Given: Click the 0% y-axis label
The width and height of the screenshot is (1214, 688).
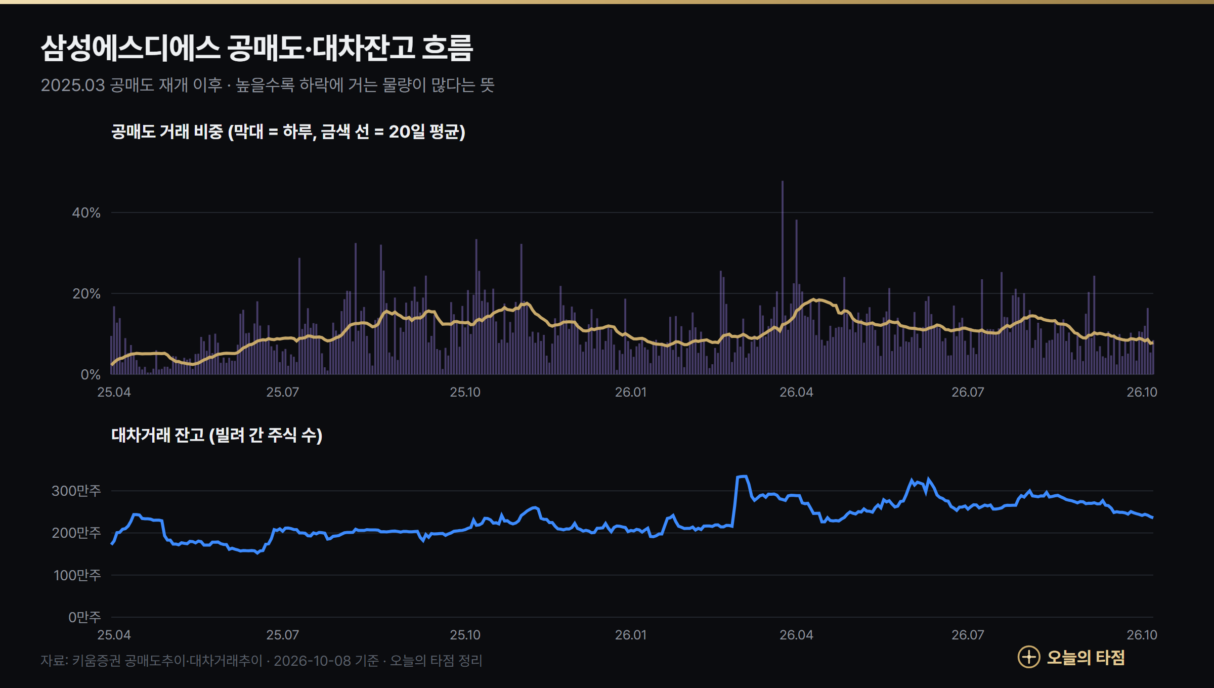Looking at the screenshot, I should tap(91, 374).
